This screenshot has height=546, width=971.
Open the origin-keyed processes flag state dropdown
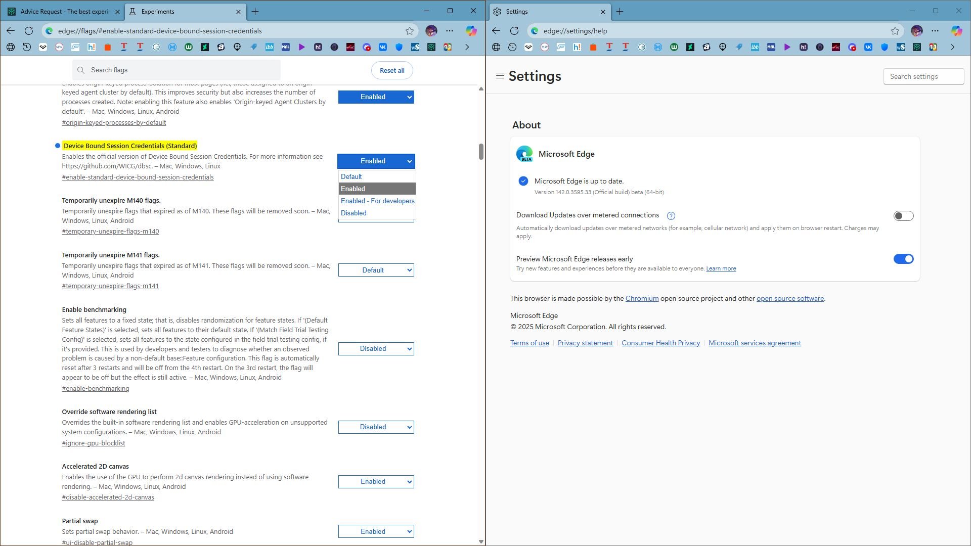pyautogui.click(x=376, y=97)
